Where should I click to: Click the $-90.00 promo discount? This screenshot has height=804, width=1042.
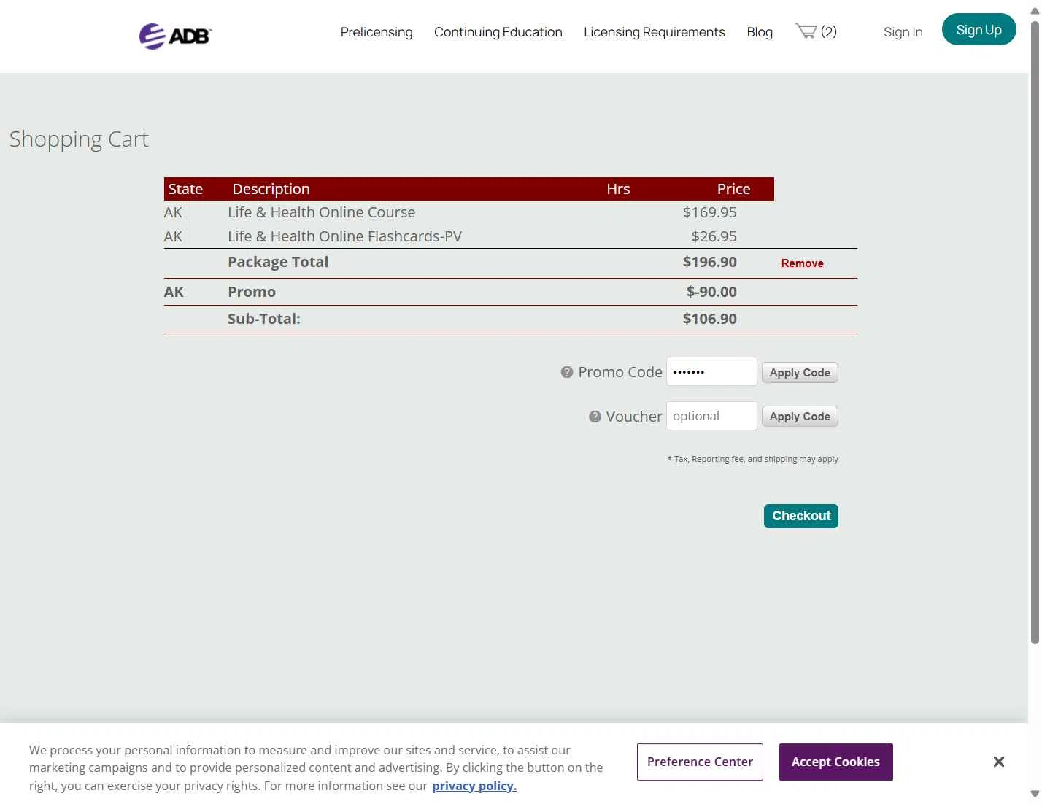click(x=711, y=292)
